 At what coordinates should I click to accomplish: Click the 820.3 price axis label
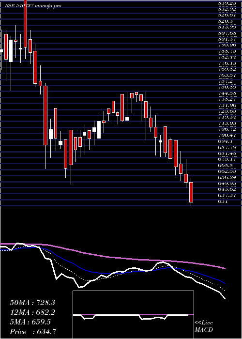coord(226,21)
